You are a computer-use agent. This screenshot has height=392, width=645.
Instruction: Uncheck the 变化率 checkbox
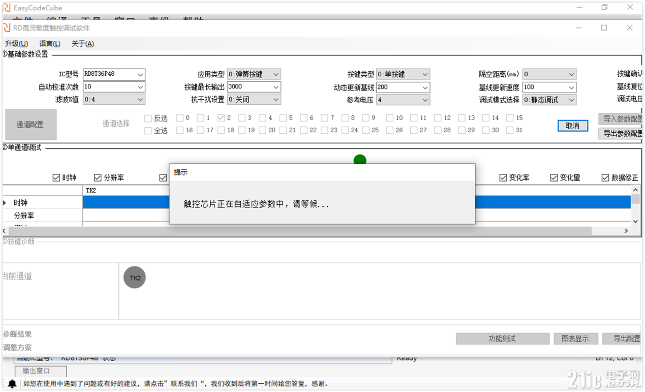[x=503, y=177]
